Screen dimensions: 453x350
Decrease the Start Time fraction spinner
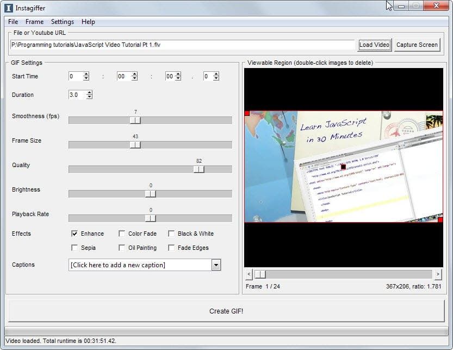216,78
